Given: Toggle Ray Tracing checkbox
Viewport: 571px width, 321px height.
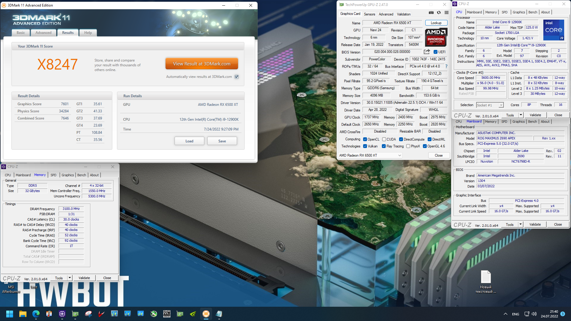Looking at the screenshot, I should pos(384,146).
